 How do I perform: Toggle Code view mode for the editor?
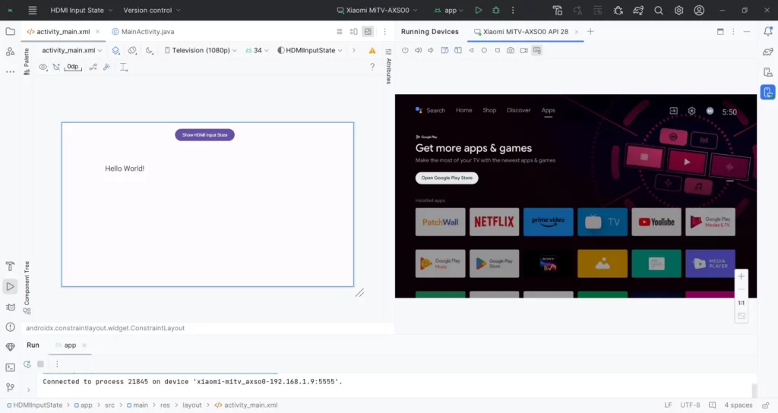[x=340, y=31]
